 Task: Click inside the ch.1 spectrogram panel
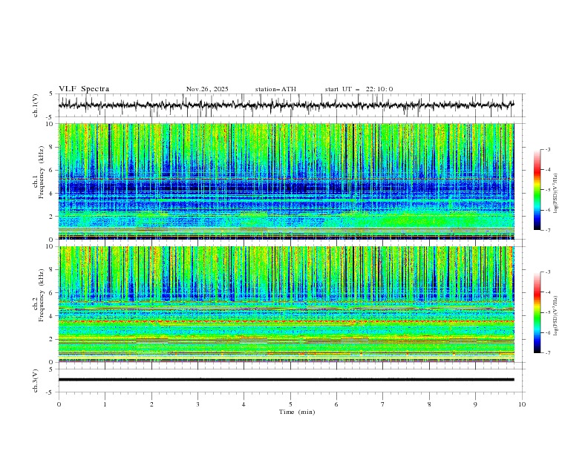tap(286, 181)
